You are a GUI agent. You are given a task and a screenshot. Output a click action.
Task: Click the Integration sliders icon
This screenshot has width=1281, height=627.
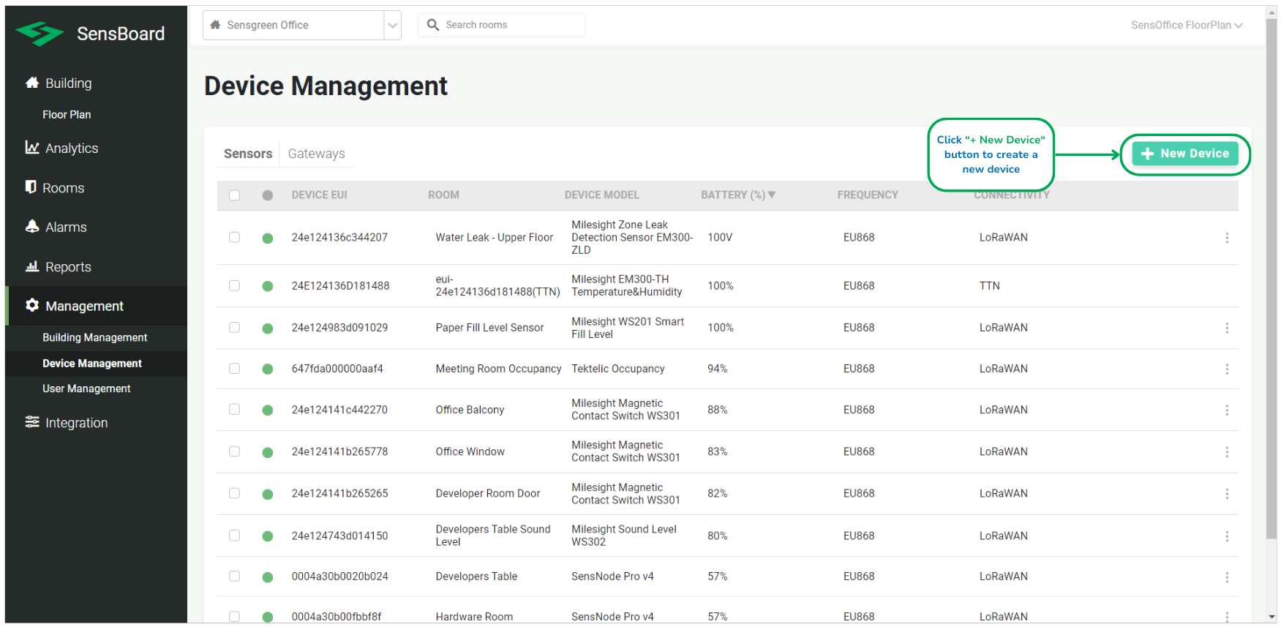point(32,422)
